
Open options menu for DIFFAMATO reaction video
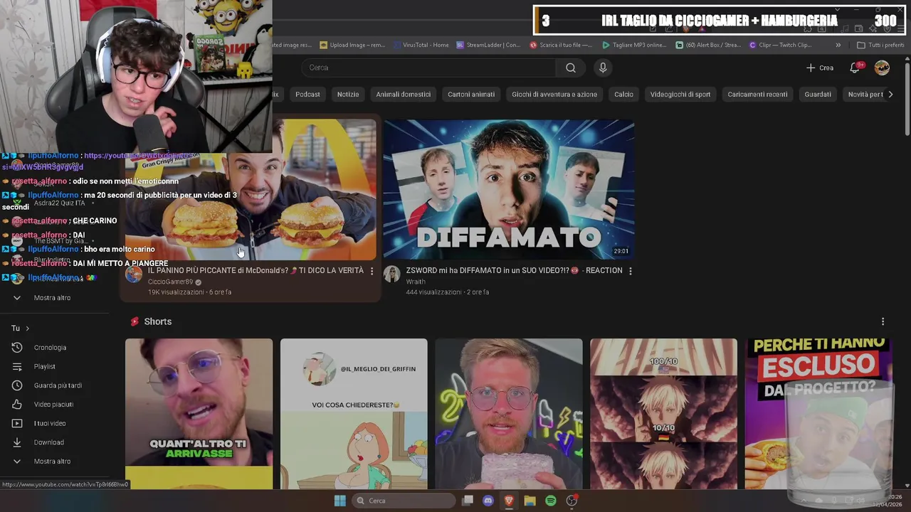coord(630,271)
